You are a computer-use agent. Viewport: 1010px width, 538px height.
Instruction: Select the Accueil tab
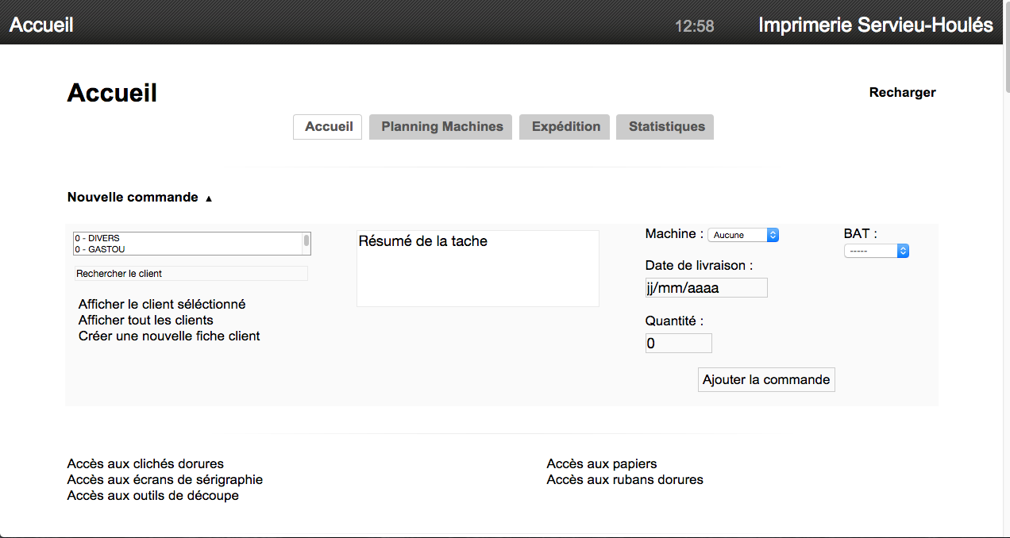pyautogui.click(x=328, y=127)
